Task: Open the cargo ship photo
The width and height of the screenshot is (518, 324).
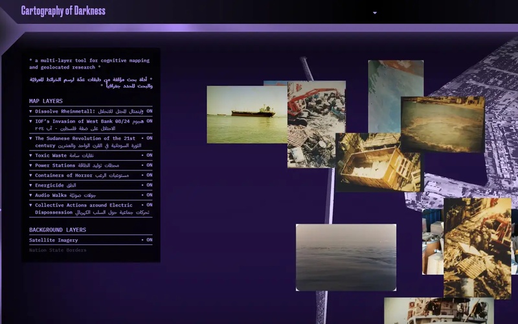Action: coord(246,115)
